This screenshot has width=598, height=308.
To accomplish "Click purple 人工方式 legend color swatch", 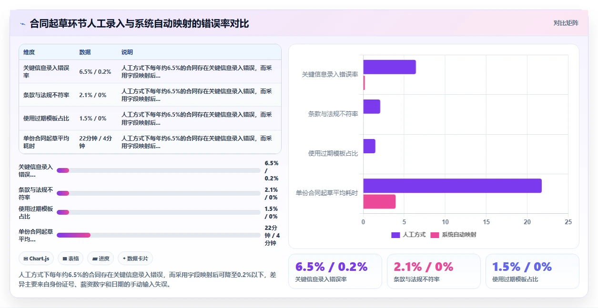I will [395, 235].
